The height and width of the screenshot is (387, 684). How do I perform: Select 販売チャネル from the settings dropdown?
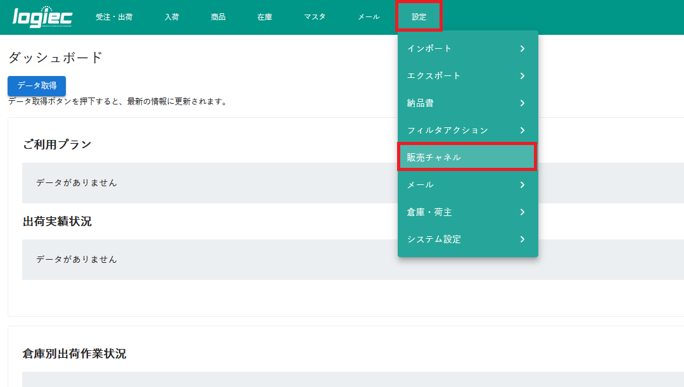tap(434, 157)
